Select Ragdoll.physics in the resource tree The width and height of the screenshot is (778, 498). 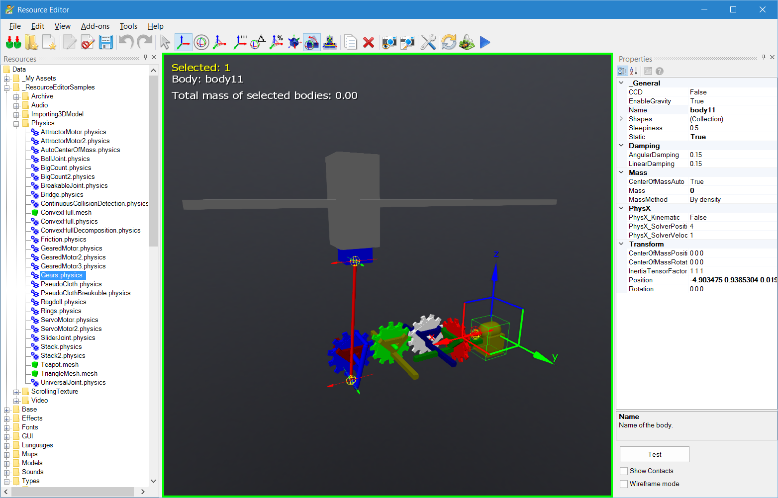tap(63, 302)
